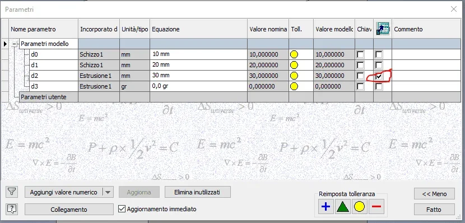Click the d0 unit cell mm
This screenshot has width=465, height=223.
(x=135, y=54)
